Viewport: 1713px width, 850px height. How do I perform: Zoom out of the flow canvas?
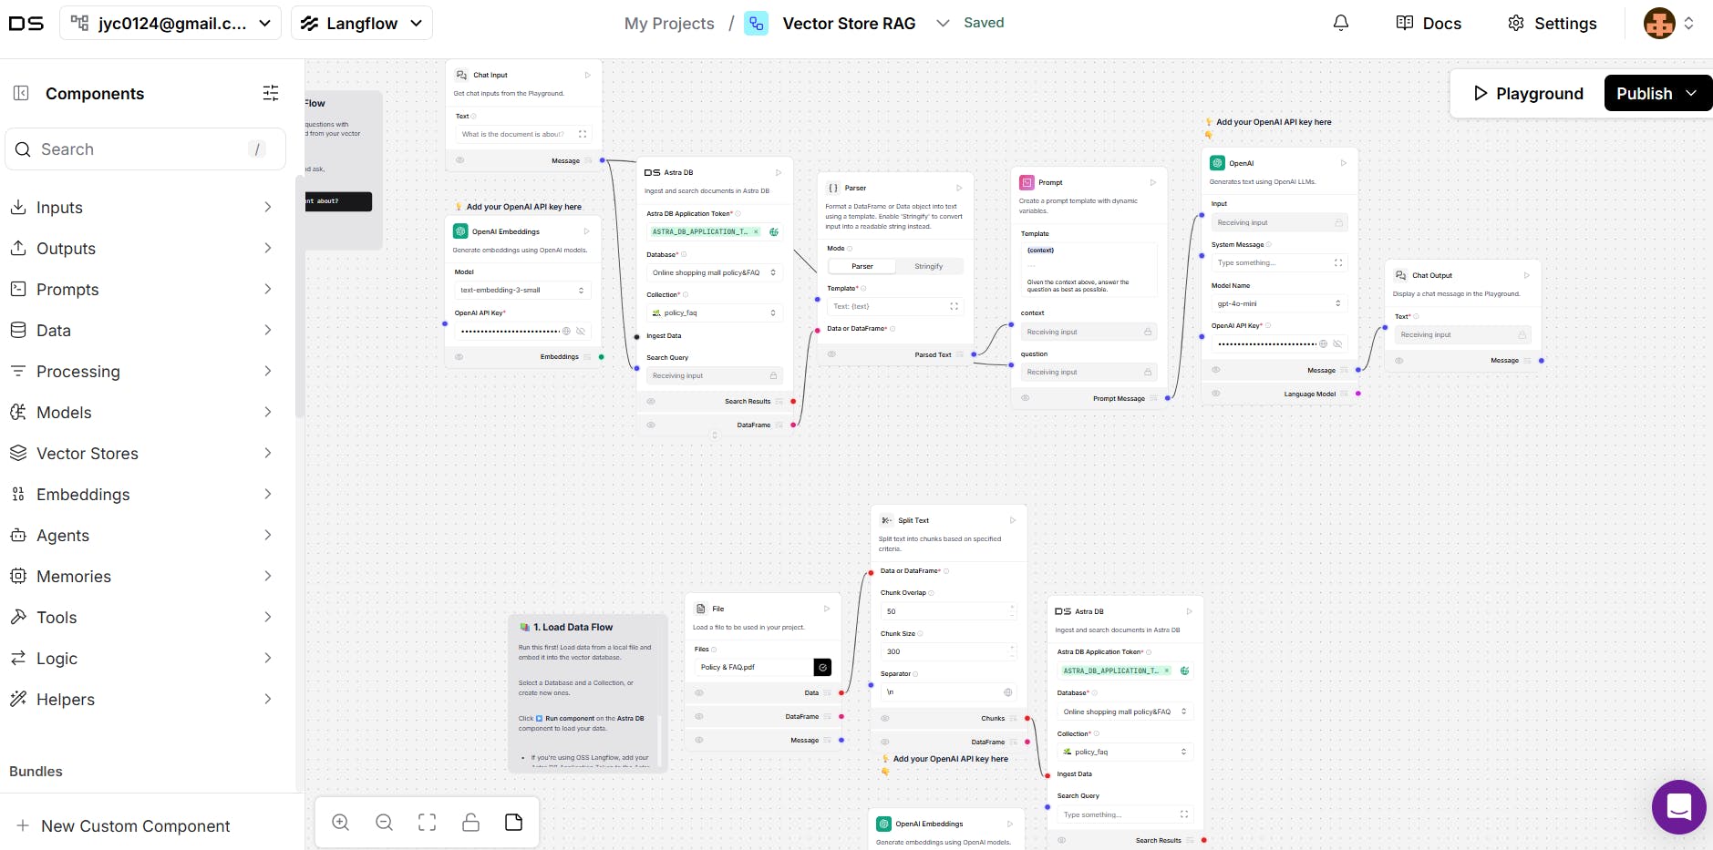(384, 823)
